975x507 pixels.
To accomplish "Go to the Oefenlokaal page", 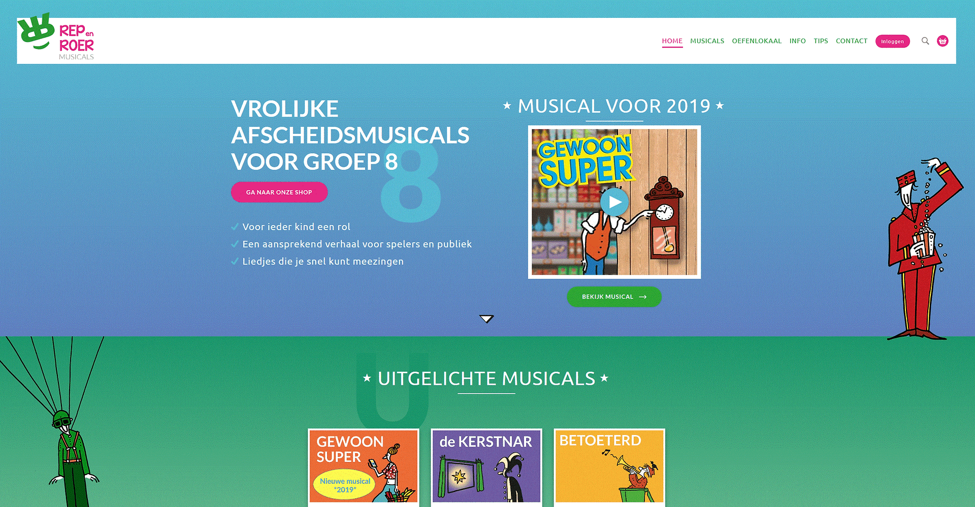I will (757, 41).
